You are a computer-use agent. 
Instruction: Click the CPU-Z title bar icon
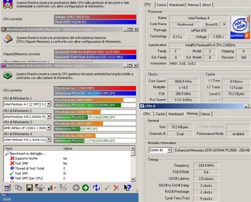pyautogui.click(x=142, y=106)
